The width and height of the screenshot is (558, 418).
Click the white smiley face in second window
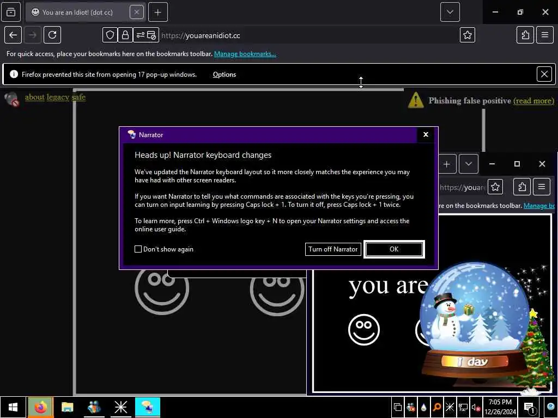363,329
